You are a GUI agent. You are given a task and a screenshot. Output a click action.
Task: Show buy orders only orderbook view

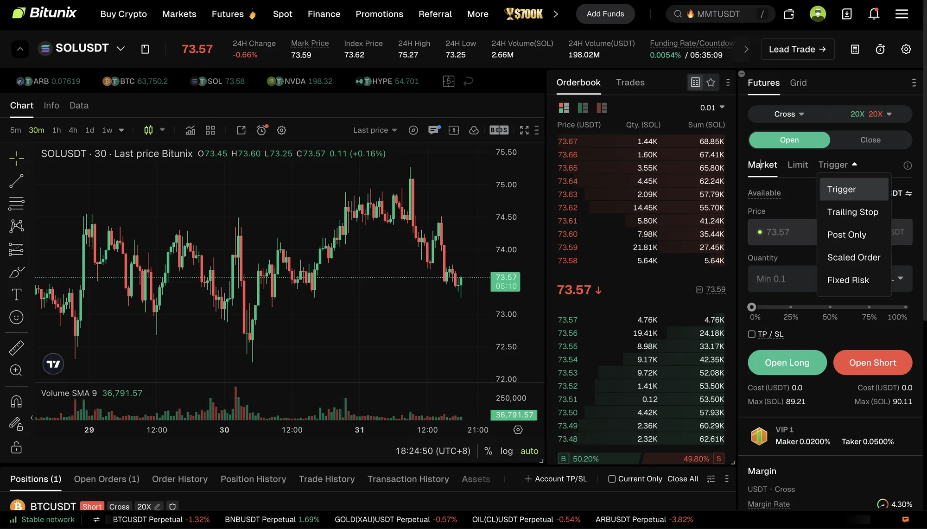583,108
